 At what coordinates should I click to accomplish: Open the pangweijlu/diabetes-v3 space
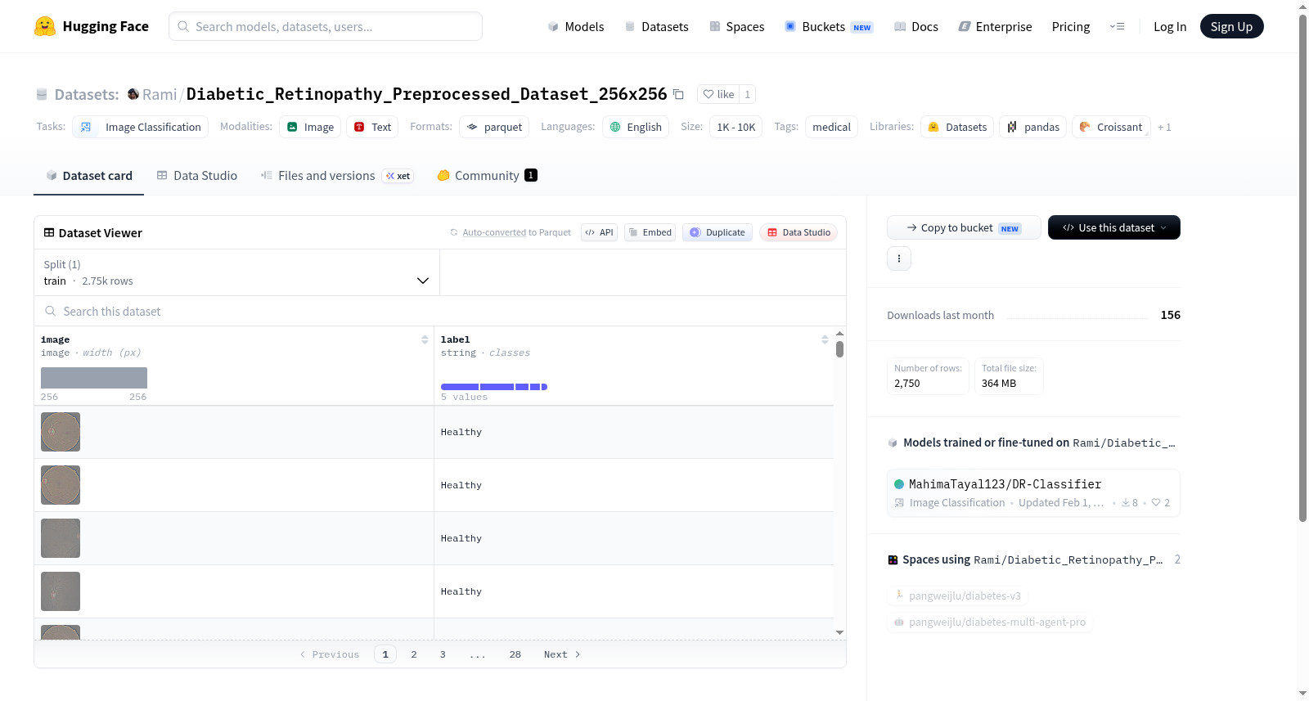point(958,595)
